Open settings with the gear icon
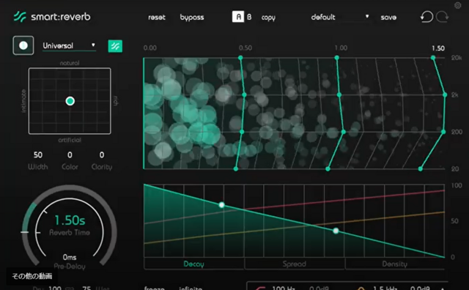 click(x=457, y=5)
